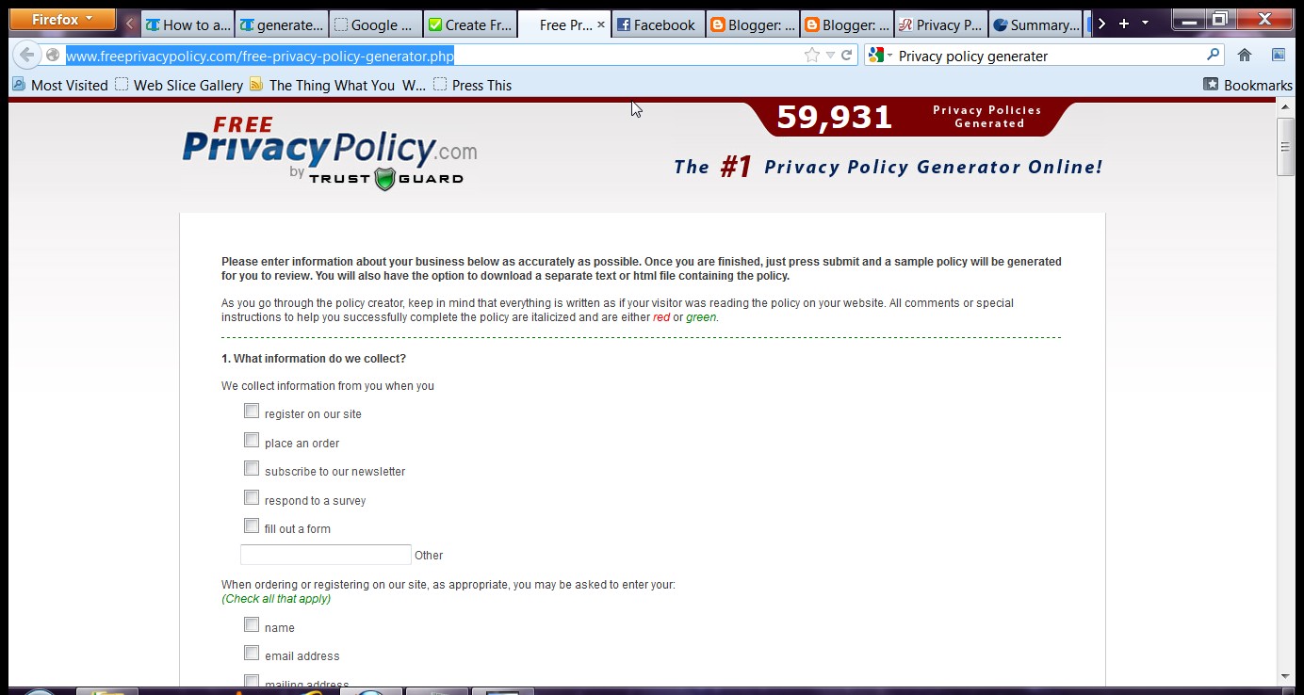Close the Free Pr... tab with its X
This screenshot has width=1304, height=695.
pos(601,24)
